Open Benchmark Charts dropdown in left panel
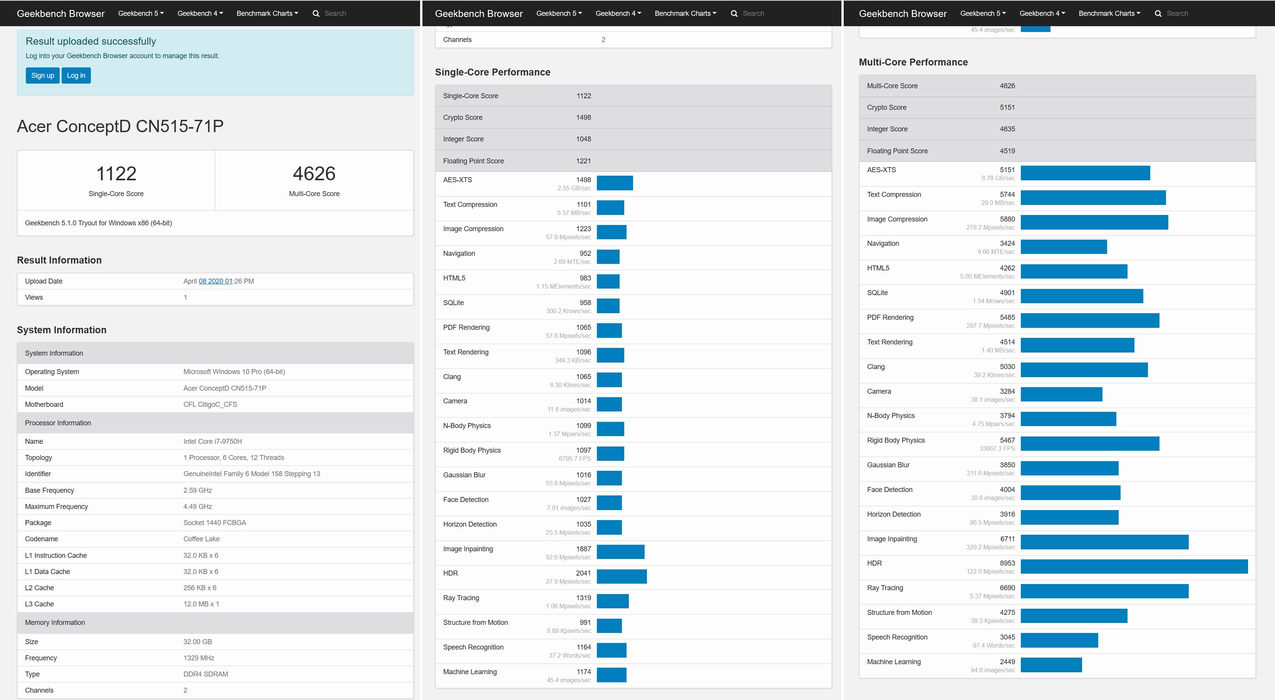Screen dimensions: 1275x700 pyautogui.click(x=267, y=13)
